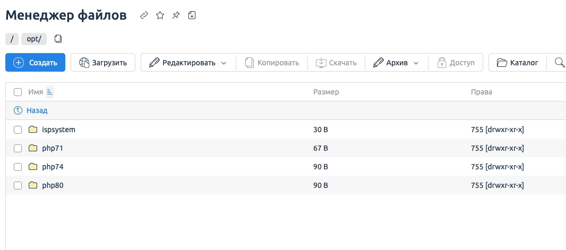The height and width of the screenshot is (250, 566).
Task: Open the ispsystem folder icon
Action: (x=33, y=130)
